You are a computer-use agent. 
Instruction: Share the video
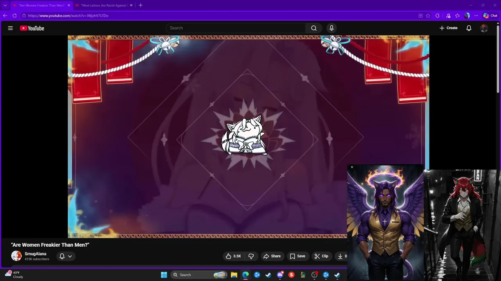pyautogui.click(x=272, y=256)
